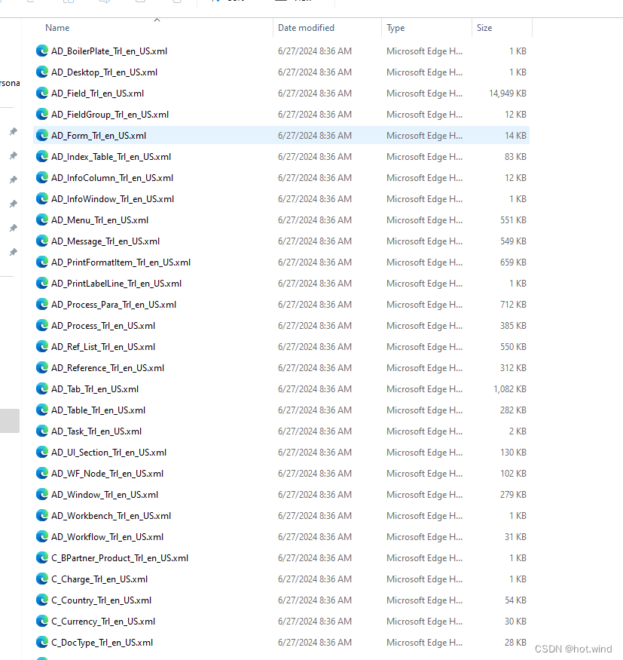Select the highlighted AD_Form_Trl_en_US.xml name

coord(99,136)
